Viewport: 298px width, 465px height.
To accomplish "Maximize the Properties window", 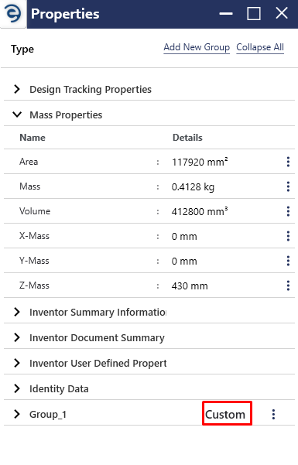I will (254, 14).
